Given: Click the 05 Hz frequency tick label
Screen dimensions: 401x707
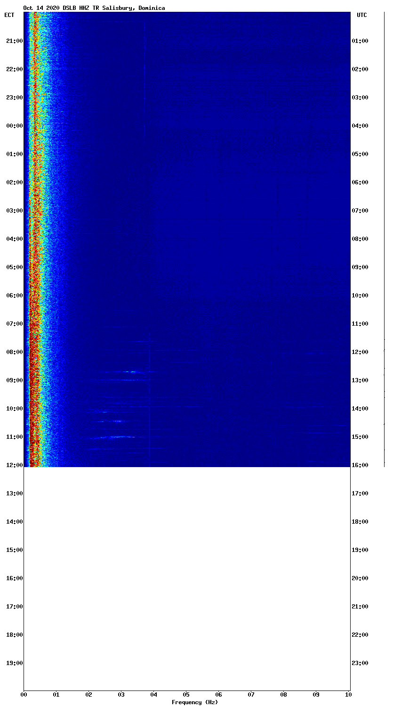Looking at the screenshot, I should pyautogui.click(x=186, y=695).
